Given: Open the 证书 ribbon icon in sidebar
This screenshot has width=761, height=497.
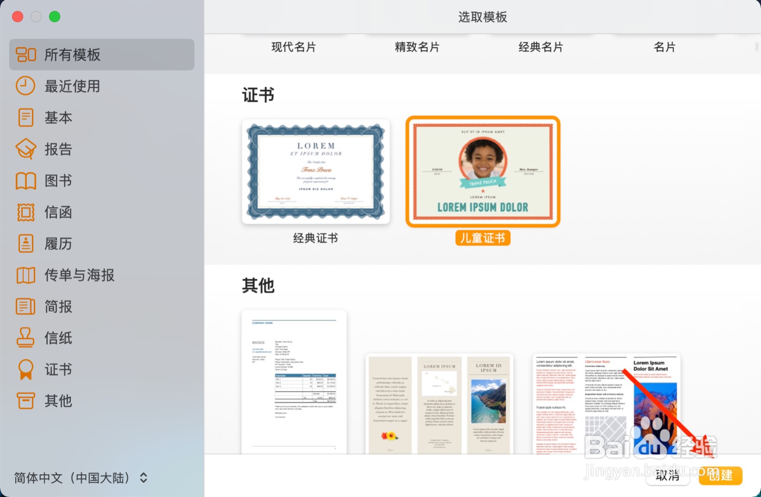Looking at the screenshot, I should click(26, 370).
